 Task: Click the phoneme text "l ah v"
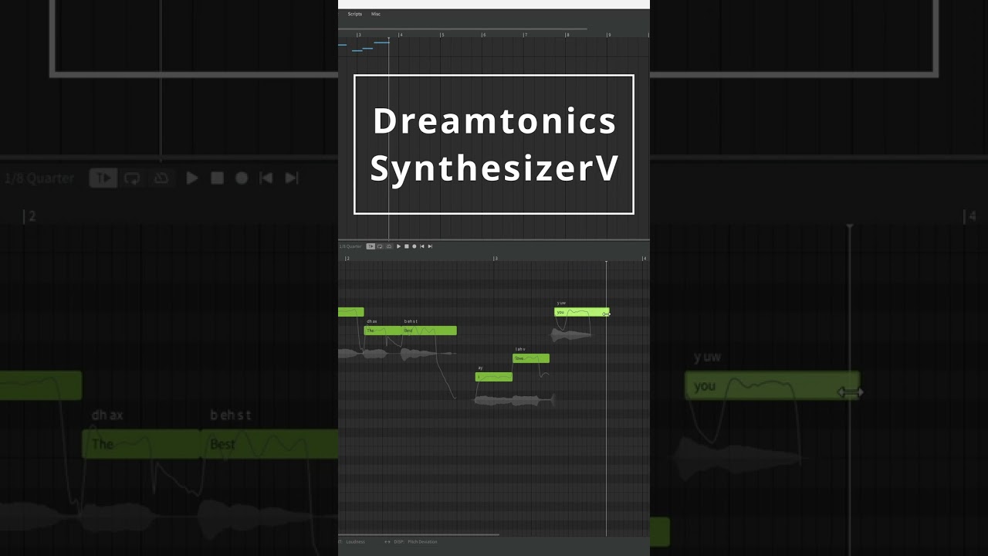click(x=520, y=349)
